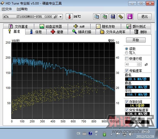Click the 2012/12/28 date in taskbar

(x=145, y=137)
